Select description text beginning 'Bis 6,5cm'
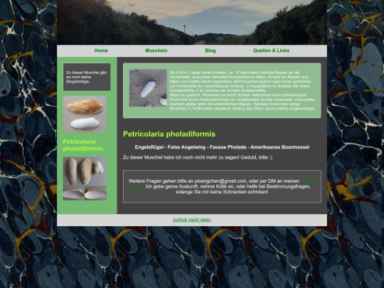384x288 pixels. pyautogui.click(x=242, y=90)
